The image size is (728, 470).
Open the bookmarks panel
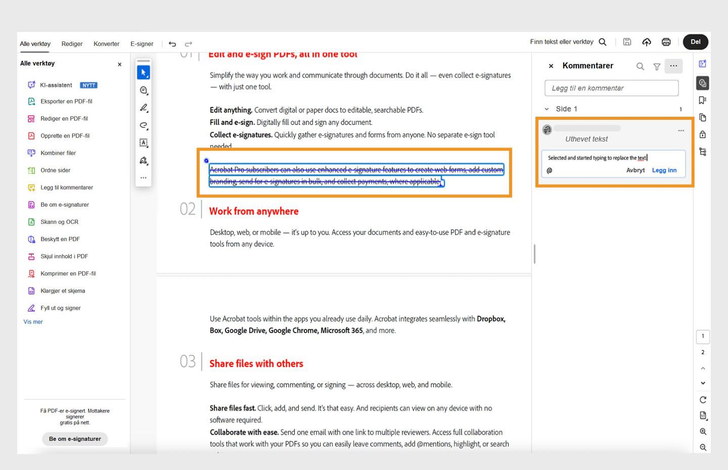click(703, 100)
